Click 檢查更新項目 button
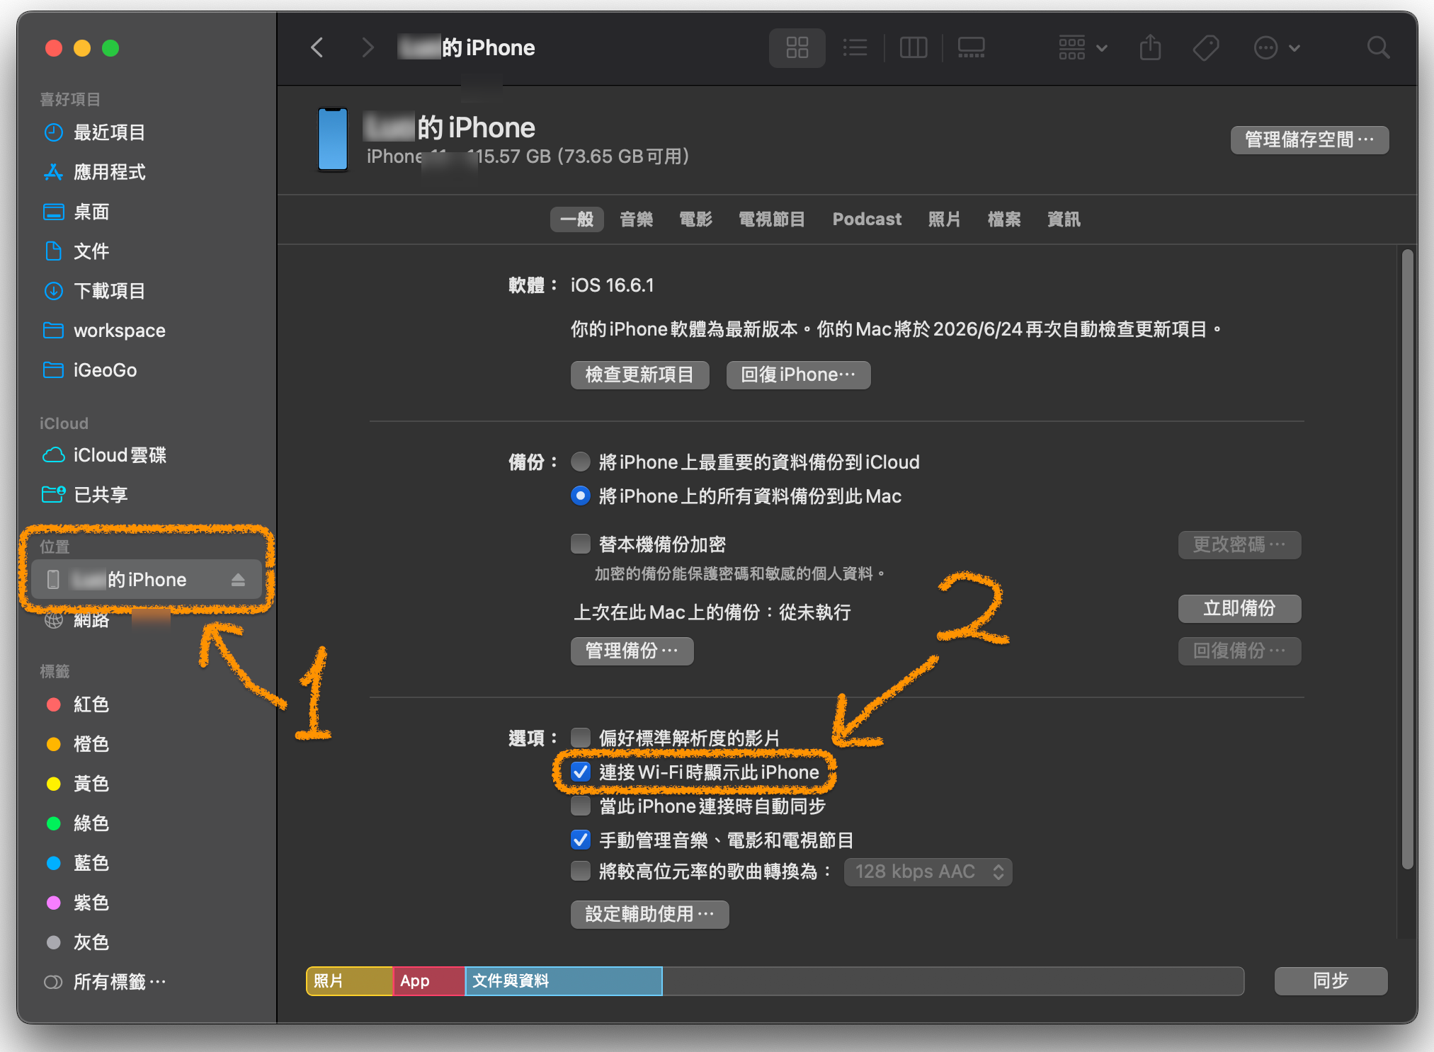This screenshot has width=1434, height=1052. (x=639, y=375)
